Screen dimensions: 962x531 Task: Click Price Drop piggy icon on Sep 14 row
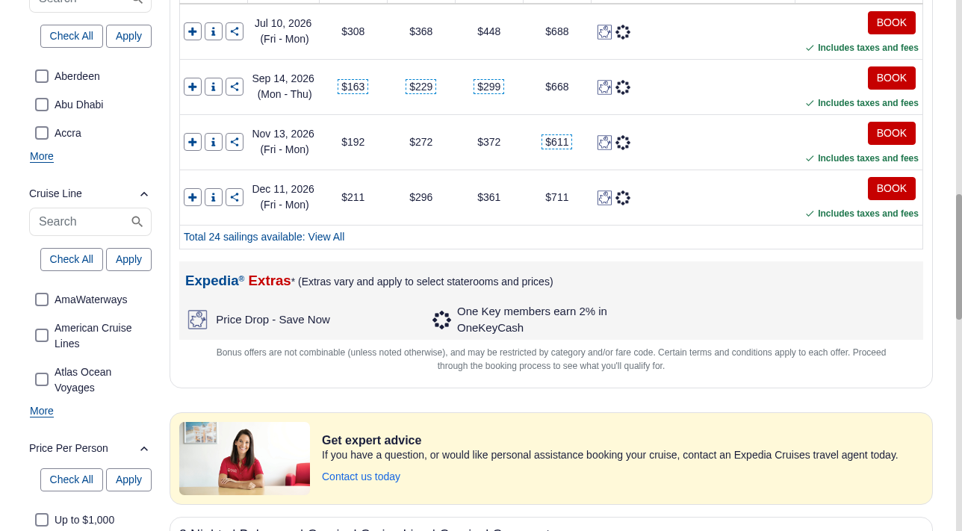click(605, 87)
